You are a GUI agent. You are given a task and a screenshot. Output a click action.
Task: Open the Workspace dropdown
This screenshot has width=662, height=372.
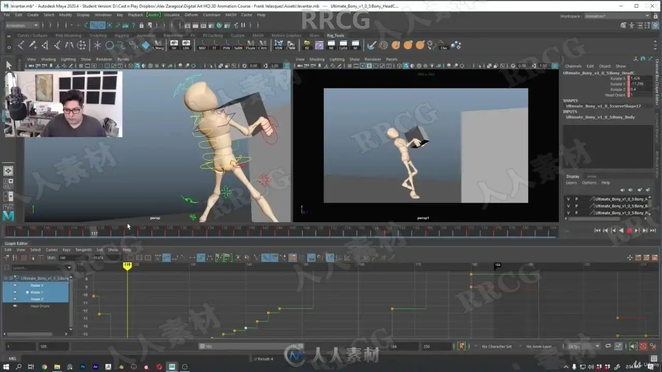coord(616,16)
